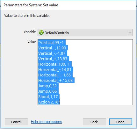Click the line Horizontal_+,15,68

55,81
